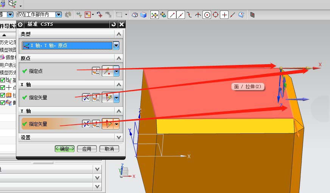This screenshot has height=193, width=330.
Task: Enable the arc center snap point icon
Action: point(207,15)
